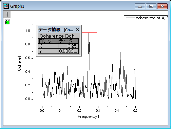Viewport: 171px width, 129px height.
Task: Click the 0.3 tick label on x-axis
Action: point(98,110)
